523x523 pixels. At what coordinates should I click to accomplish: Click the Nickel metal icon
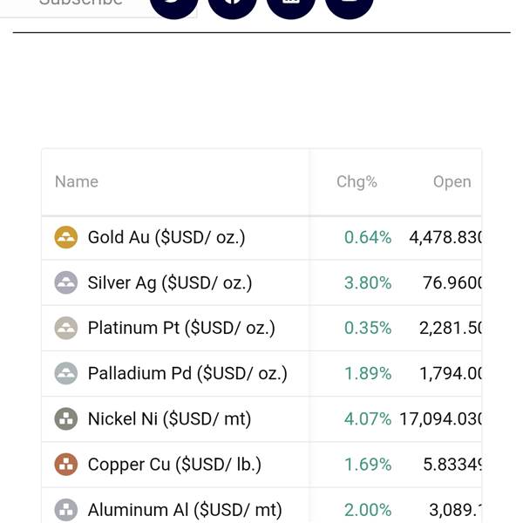point(66,418)
